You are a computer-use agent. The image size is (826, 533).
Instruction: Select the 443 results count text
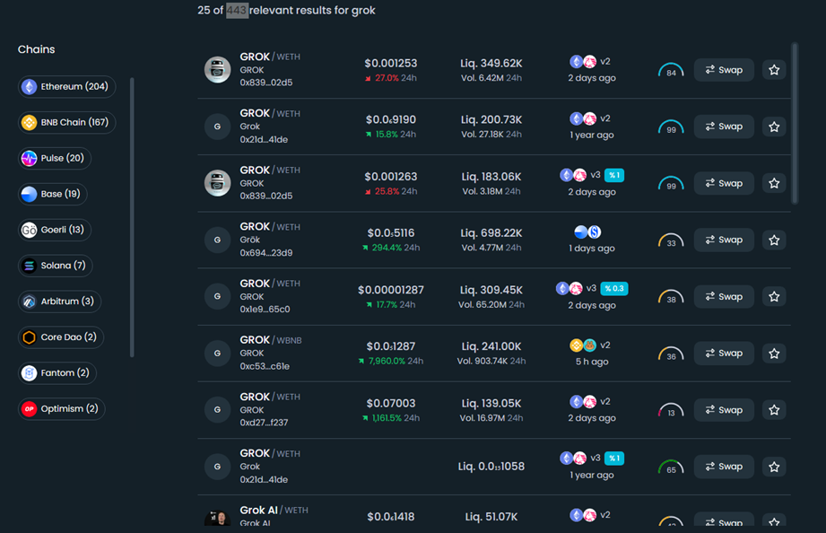point(237,11)
